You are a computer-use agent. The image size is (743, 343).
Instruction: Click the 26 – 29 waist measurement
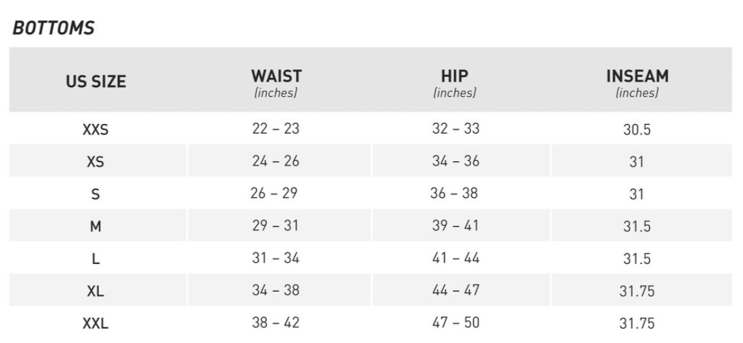pos(274,193)
